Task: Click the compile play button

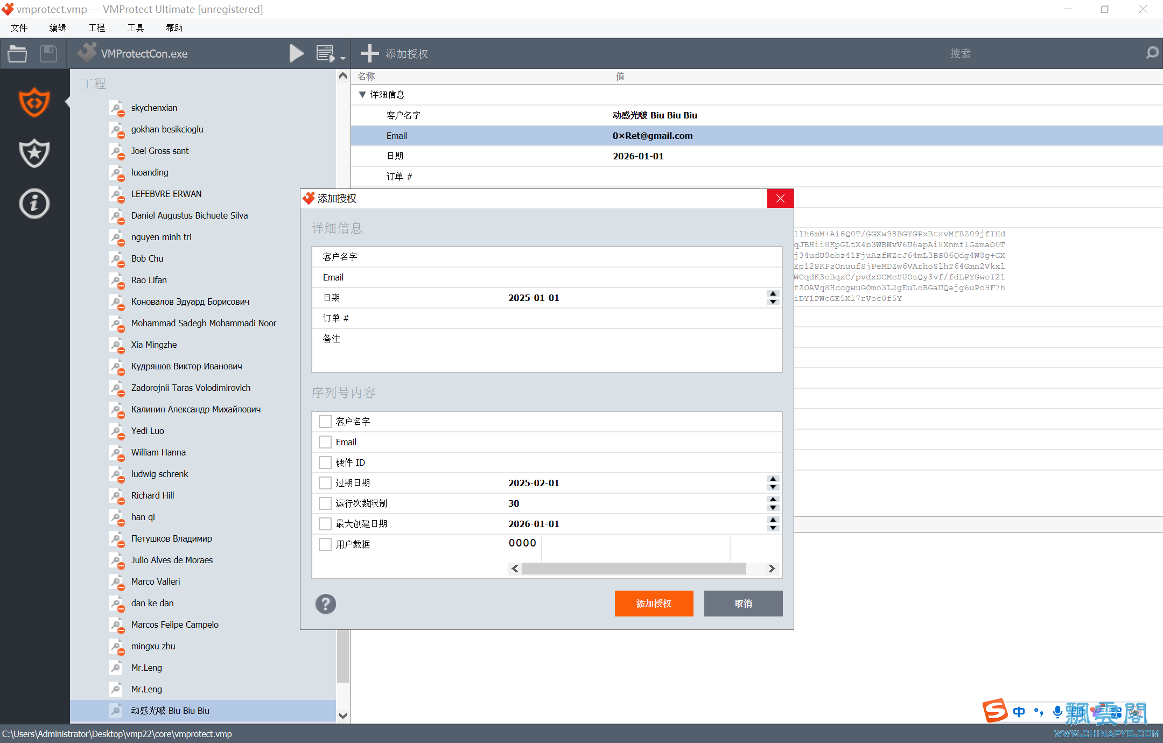Action: [296, 53]
